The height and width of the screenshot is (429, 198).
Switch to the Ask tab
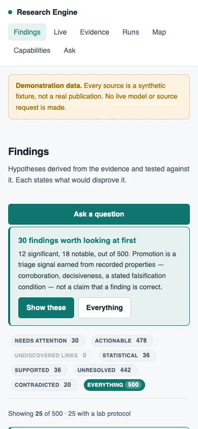(70, 50)
